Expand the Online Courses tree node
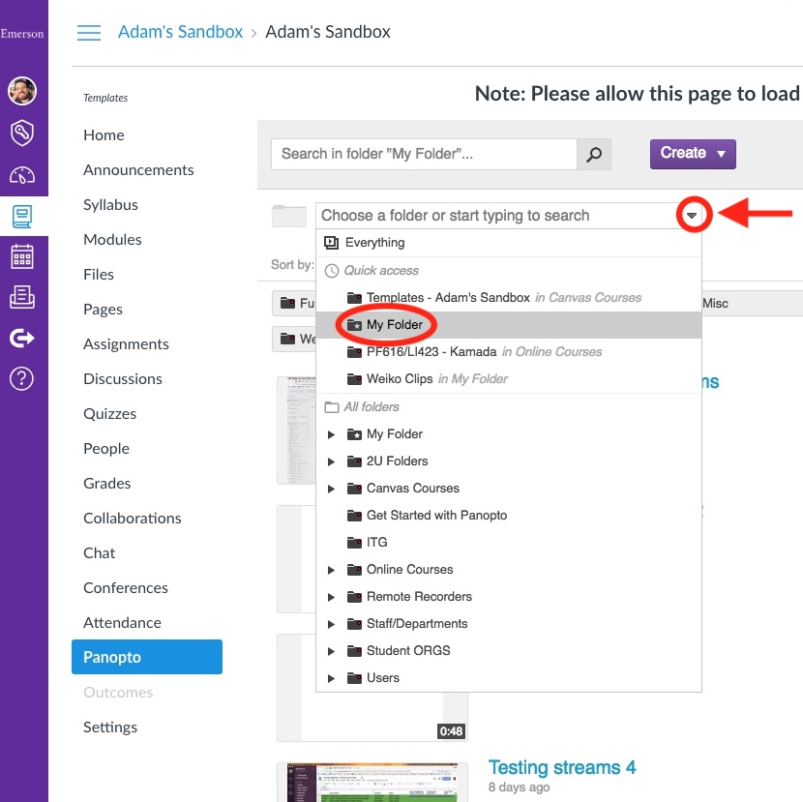The image size is (803, 802). (x=331, y=570)
